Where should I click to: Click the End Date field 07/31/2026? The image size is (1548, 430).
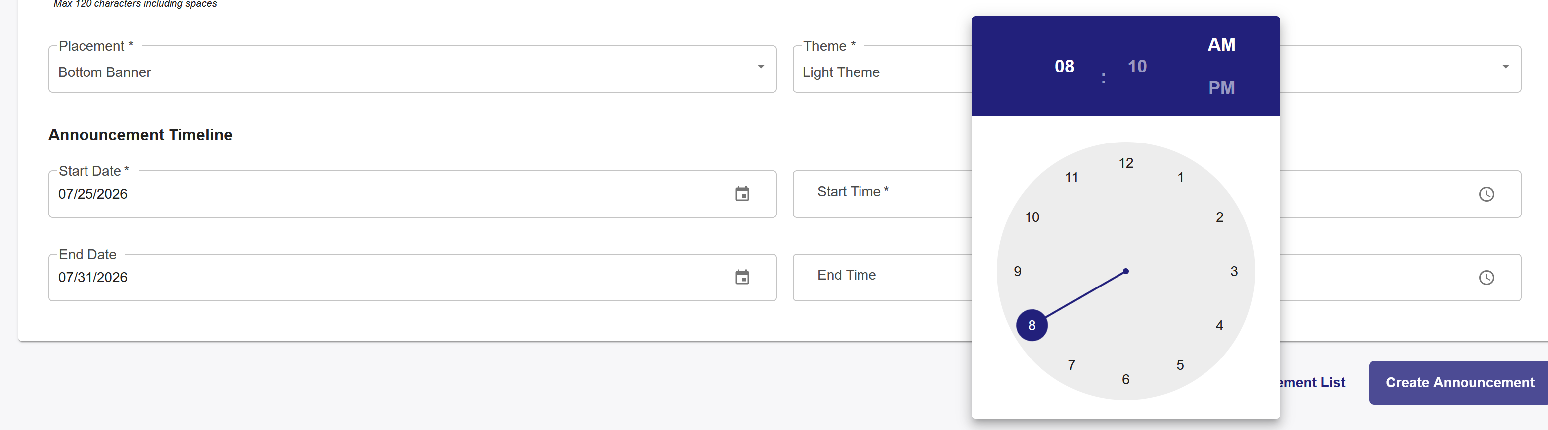(x=412, y=278)
